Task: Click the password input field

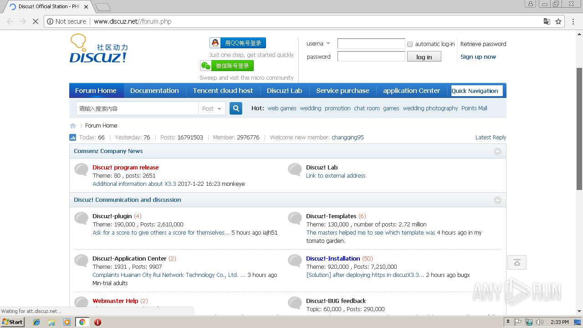Action: (x=371, y=56)
